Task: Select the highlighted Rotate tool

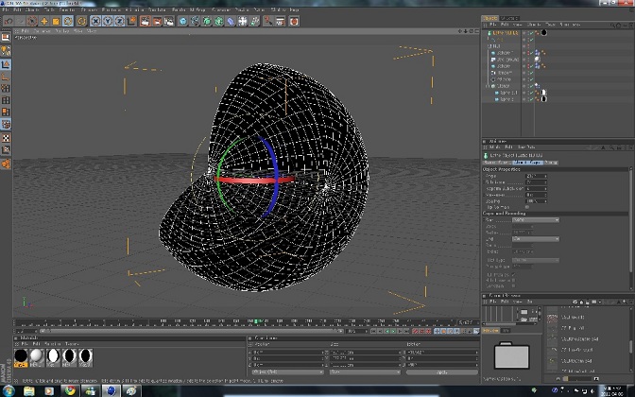Action: pos(68,21)
